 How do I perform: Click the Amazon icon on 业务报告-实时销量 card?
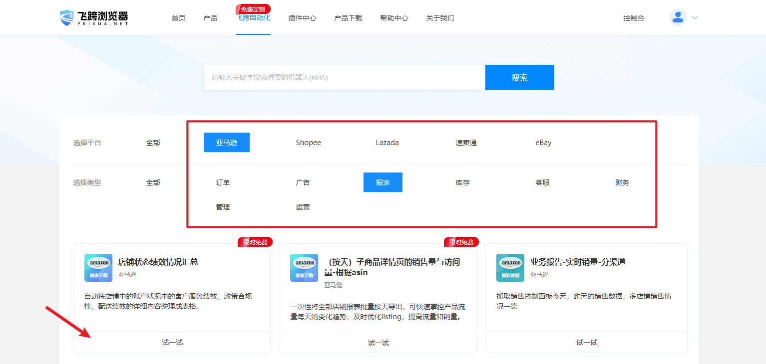pyautogui.click(x=510, y=268)
